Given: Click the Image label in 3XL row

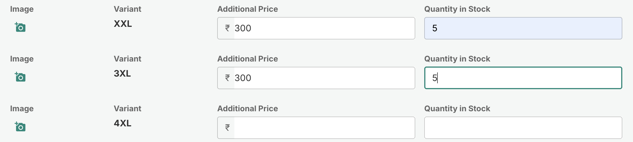Looking at the screenshot, I should 22,59.
